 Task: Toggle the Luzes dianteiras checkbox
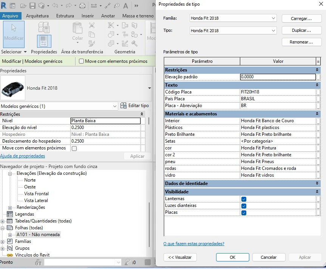[244, 205]
